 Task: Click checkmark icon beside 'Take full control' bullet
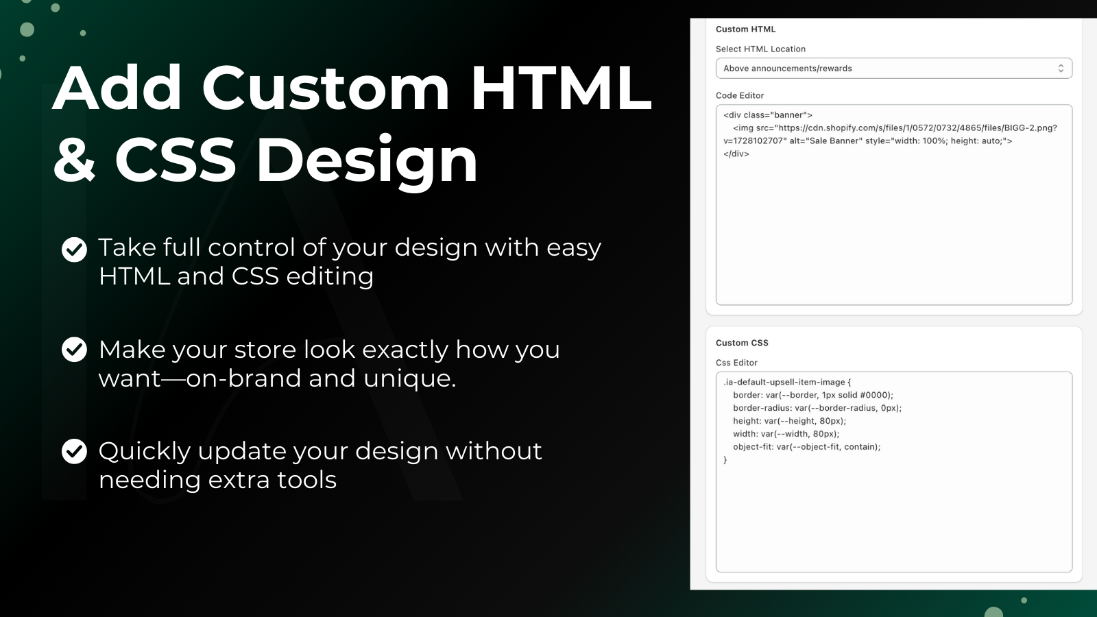(x=74, y=250)
